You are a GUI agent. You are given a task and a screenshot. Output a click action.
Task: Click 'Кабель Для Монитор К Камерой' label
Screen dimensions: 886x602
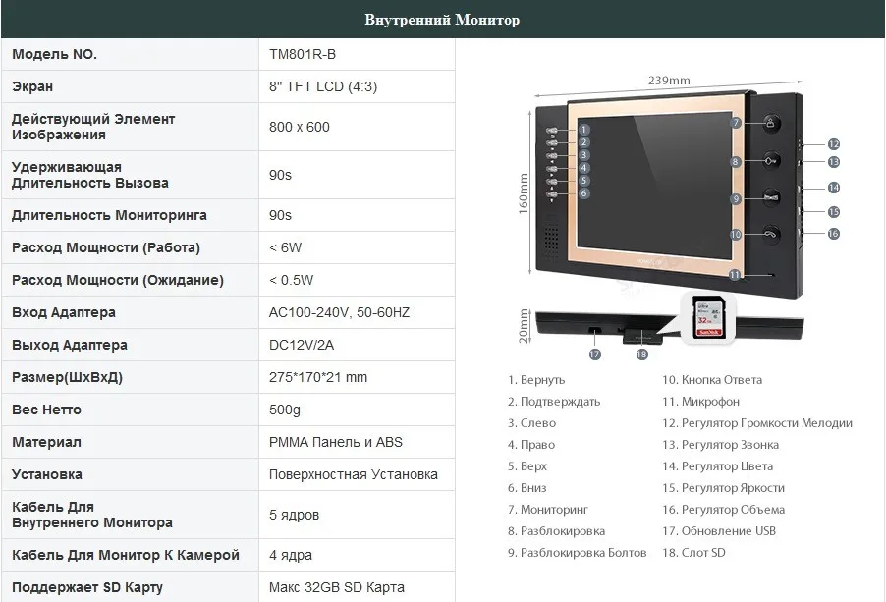tap(126, 555)
